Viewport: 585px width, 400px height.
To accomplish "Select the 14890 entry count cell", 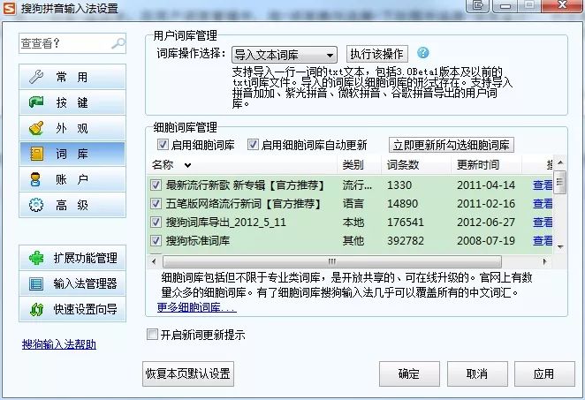I will click(x=402, y=204).
